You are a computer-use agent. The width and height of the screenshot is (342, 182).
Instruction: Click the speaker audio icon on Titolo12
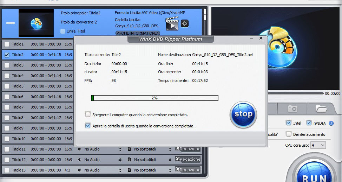[80, 160]
